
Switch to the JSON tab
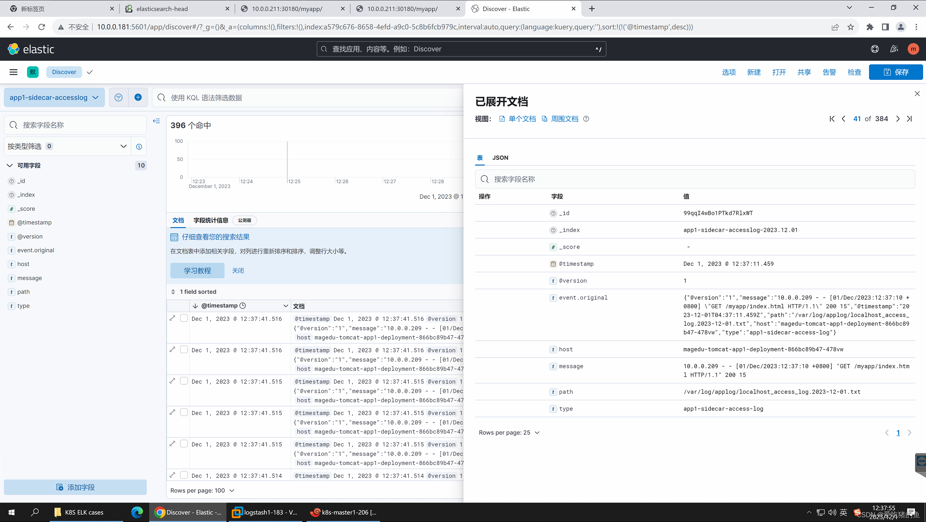(x=500, y=158)
